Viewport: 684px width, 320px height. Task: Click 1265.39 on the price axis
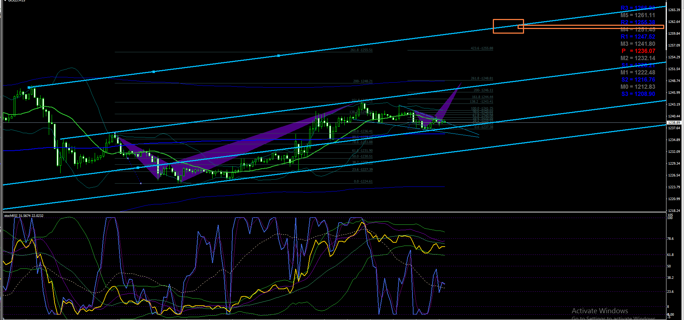[674, 10]
